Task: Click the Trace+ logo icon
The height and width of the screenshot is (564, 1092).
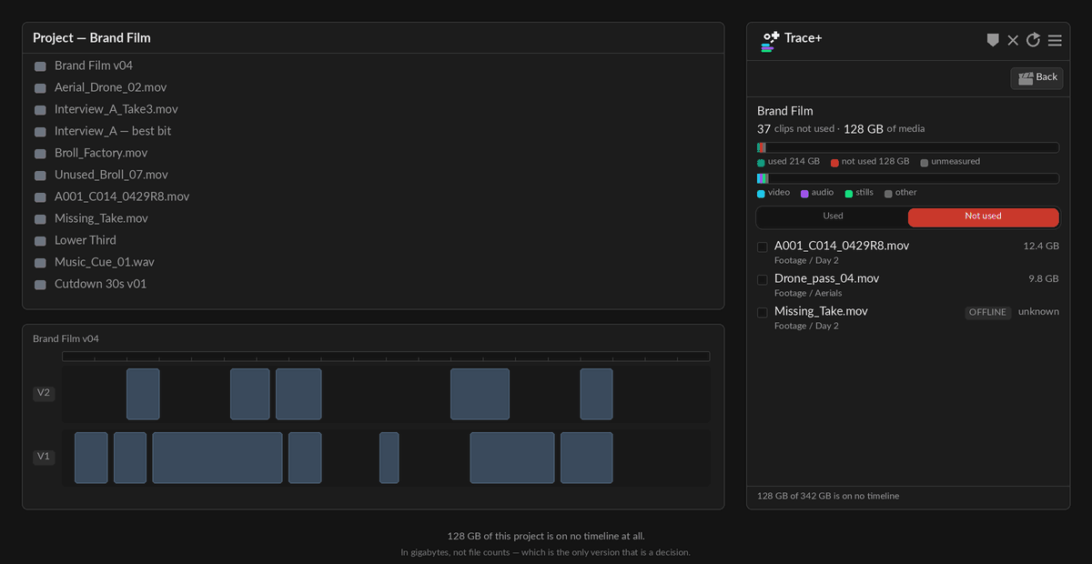Action: pos(770,41)
